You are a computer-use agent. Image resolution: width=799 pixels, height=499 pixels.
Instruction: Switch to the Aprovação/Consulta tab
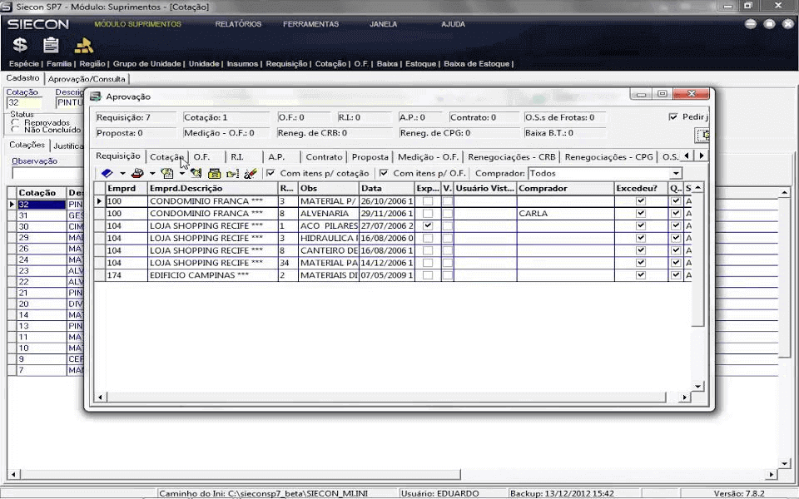pos(87,79)
